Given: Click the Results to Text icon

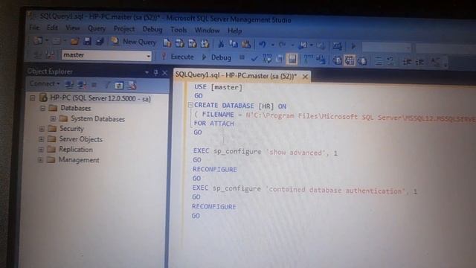Looking at the screenshot, I should click(x=337, y=60).
